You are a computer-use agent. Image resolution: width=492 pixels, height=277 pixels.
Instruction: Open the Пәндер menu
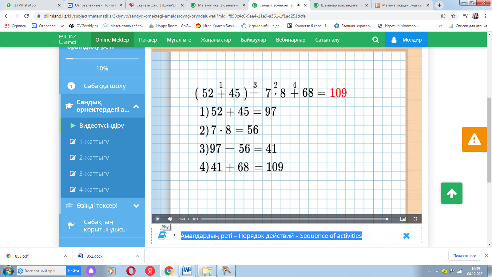point(148,40)
